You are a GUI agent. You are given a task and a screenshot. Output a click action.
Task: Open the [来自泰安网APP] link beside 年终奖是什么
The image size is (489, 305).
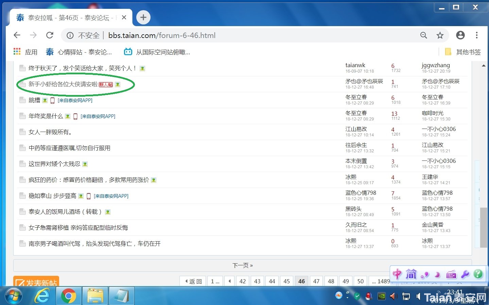pos(98,116)
